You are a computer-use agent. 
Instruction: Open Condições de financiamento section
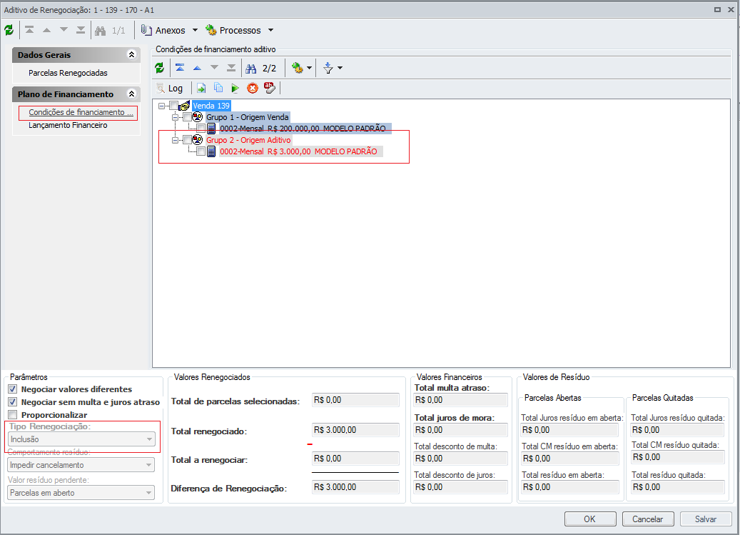[x=81, y=112]
